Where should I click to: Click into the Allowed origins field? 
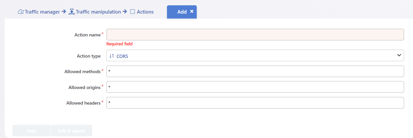(255, 87)
